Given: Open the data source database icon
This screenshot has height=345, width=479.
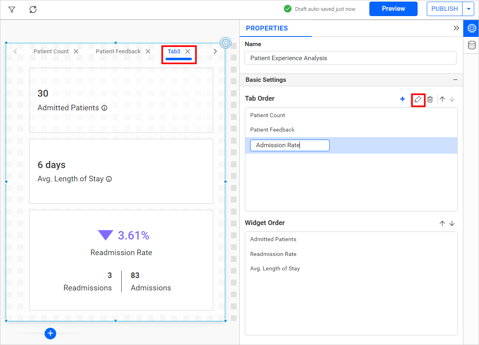Looking at the screenshot, I should (472, 45).
